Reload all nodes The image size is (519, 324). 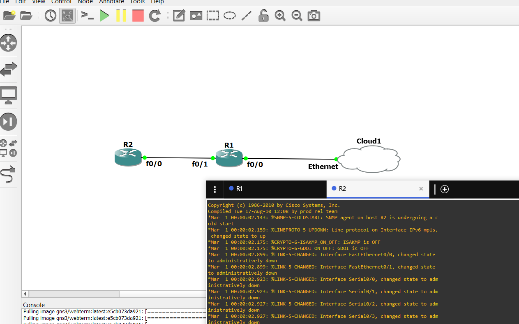pos(155,16)
